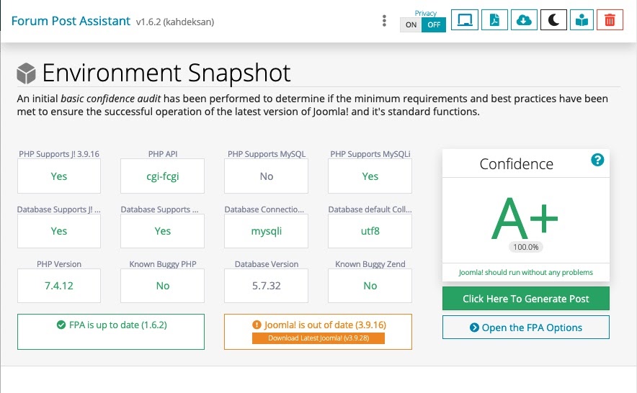Screen dimensions: 637x393
Task: Click the laptop screen icon button
Action: pos(465,21)
